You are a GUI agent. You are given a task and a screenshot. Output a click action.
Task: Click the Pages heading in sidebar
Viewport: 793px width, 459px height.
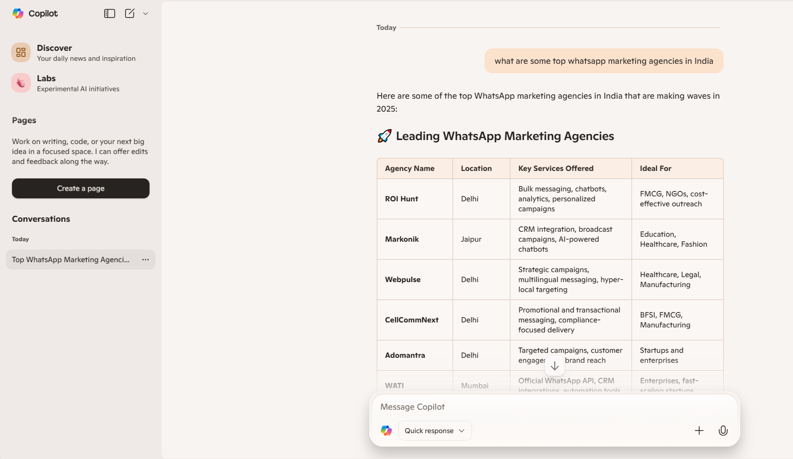24,120
